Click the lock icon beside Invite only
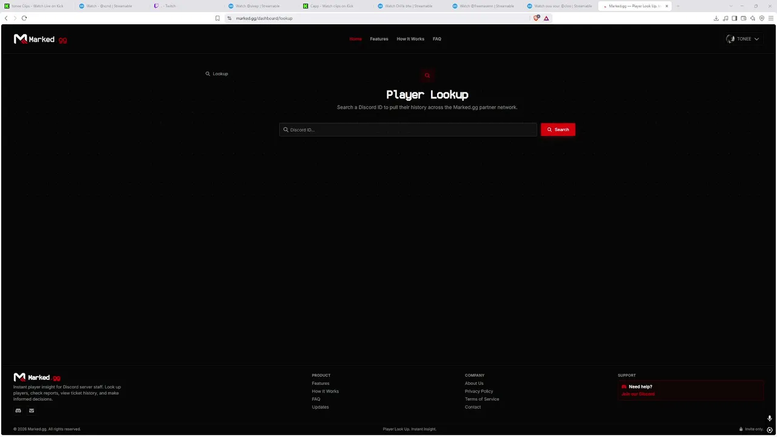The width and height of the screenshot is (777, 437). point(741,429)
